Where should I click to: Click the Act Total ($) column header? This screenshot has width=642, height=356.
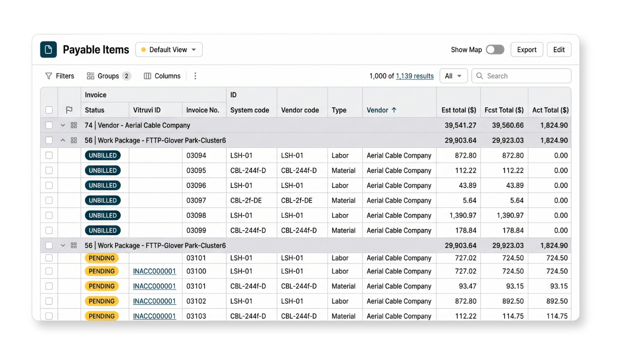pyautogui.click(x=550, y=110)
